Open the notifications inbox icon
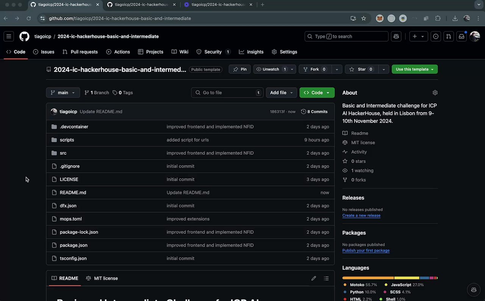 pyautogui.click(x=462, y=36)
